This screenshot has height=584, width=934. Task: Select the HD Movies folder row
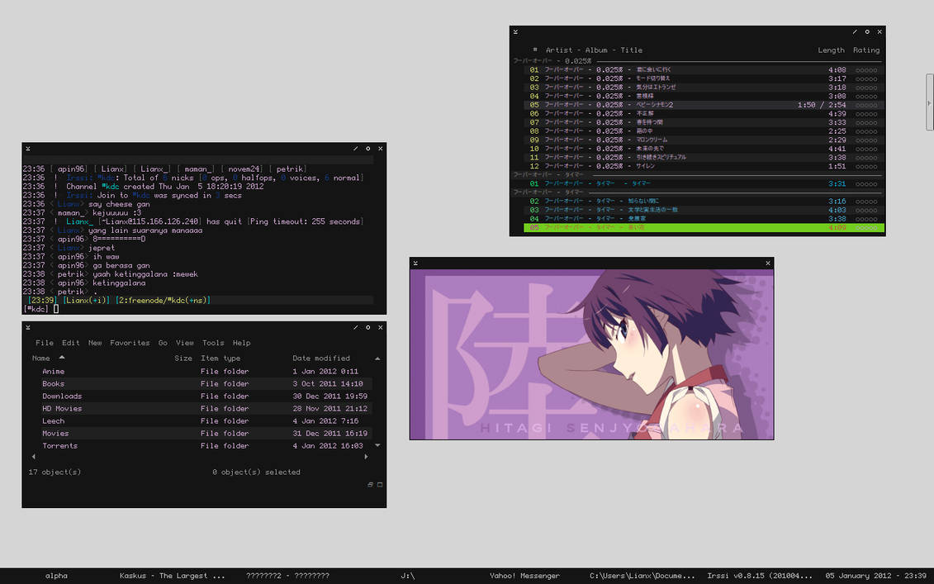201,409
